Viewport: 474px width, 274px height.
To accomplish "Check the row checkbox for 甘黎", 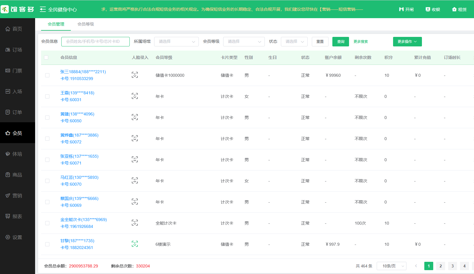I will [47, 244].
